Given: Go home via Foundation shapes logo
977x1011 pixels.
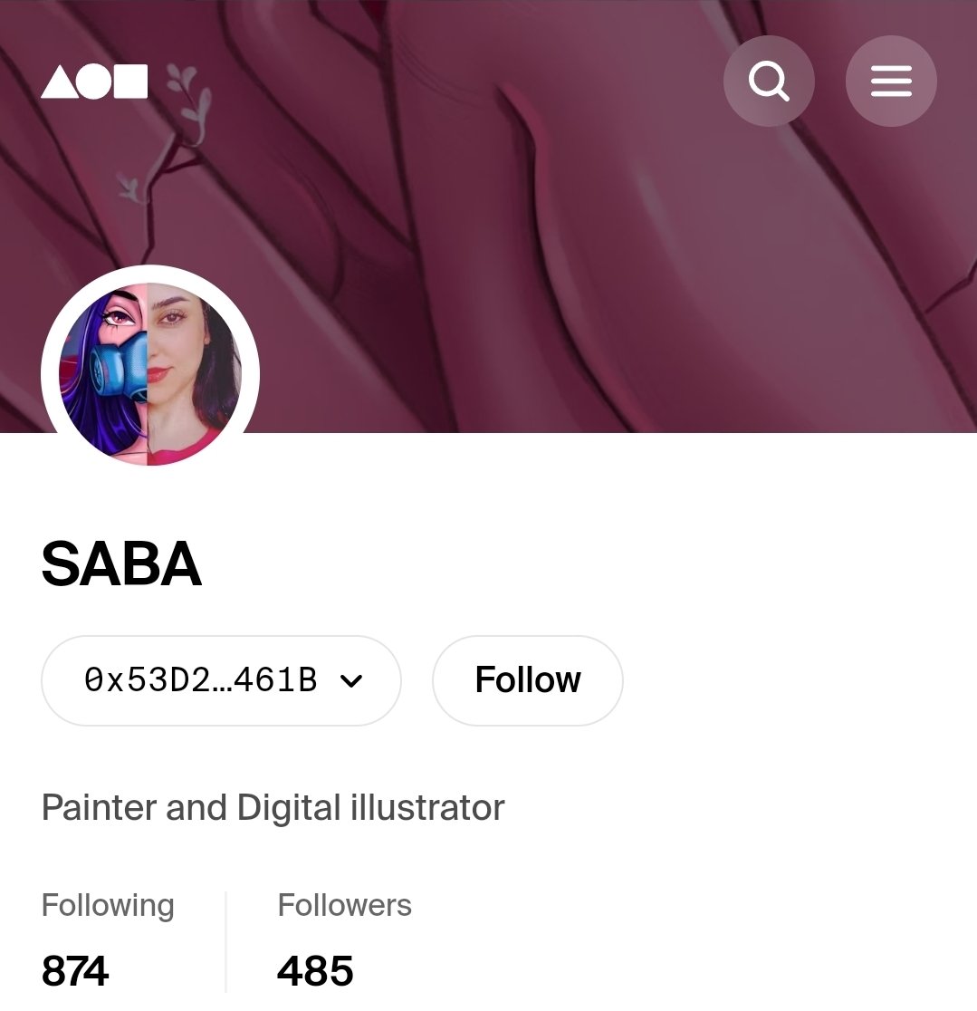Looking at the screenshot, I should click(94, 82).
